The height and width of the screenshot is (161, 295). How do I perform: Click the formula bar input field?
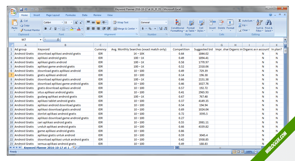click(x=172, y=39)
